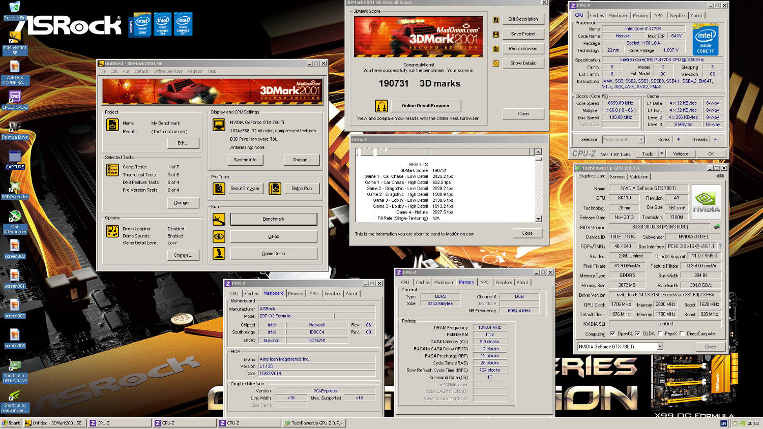Open the Run menu in 3DMark2001 SE
The width and height of the screenshot is (763, 429).
click(x=126, y=71)
